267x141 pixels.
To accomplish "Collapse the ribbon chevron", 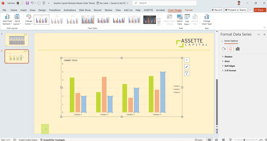I will coord(264,27).
